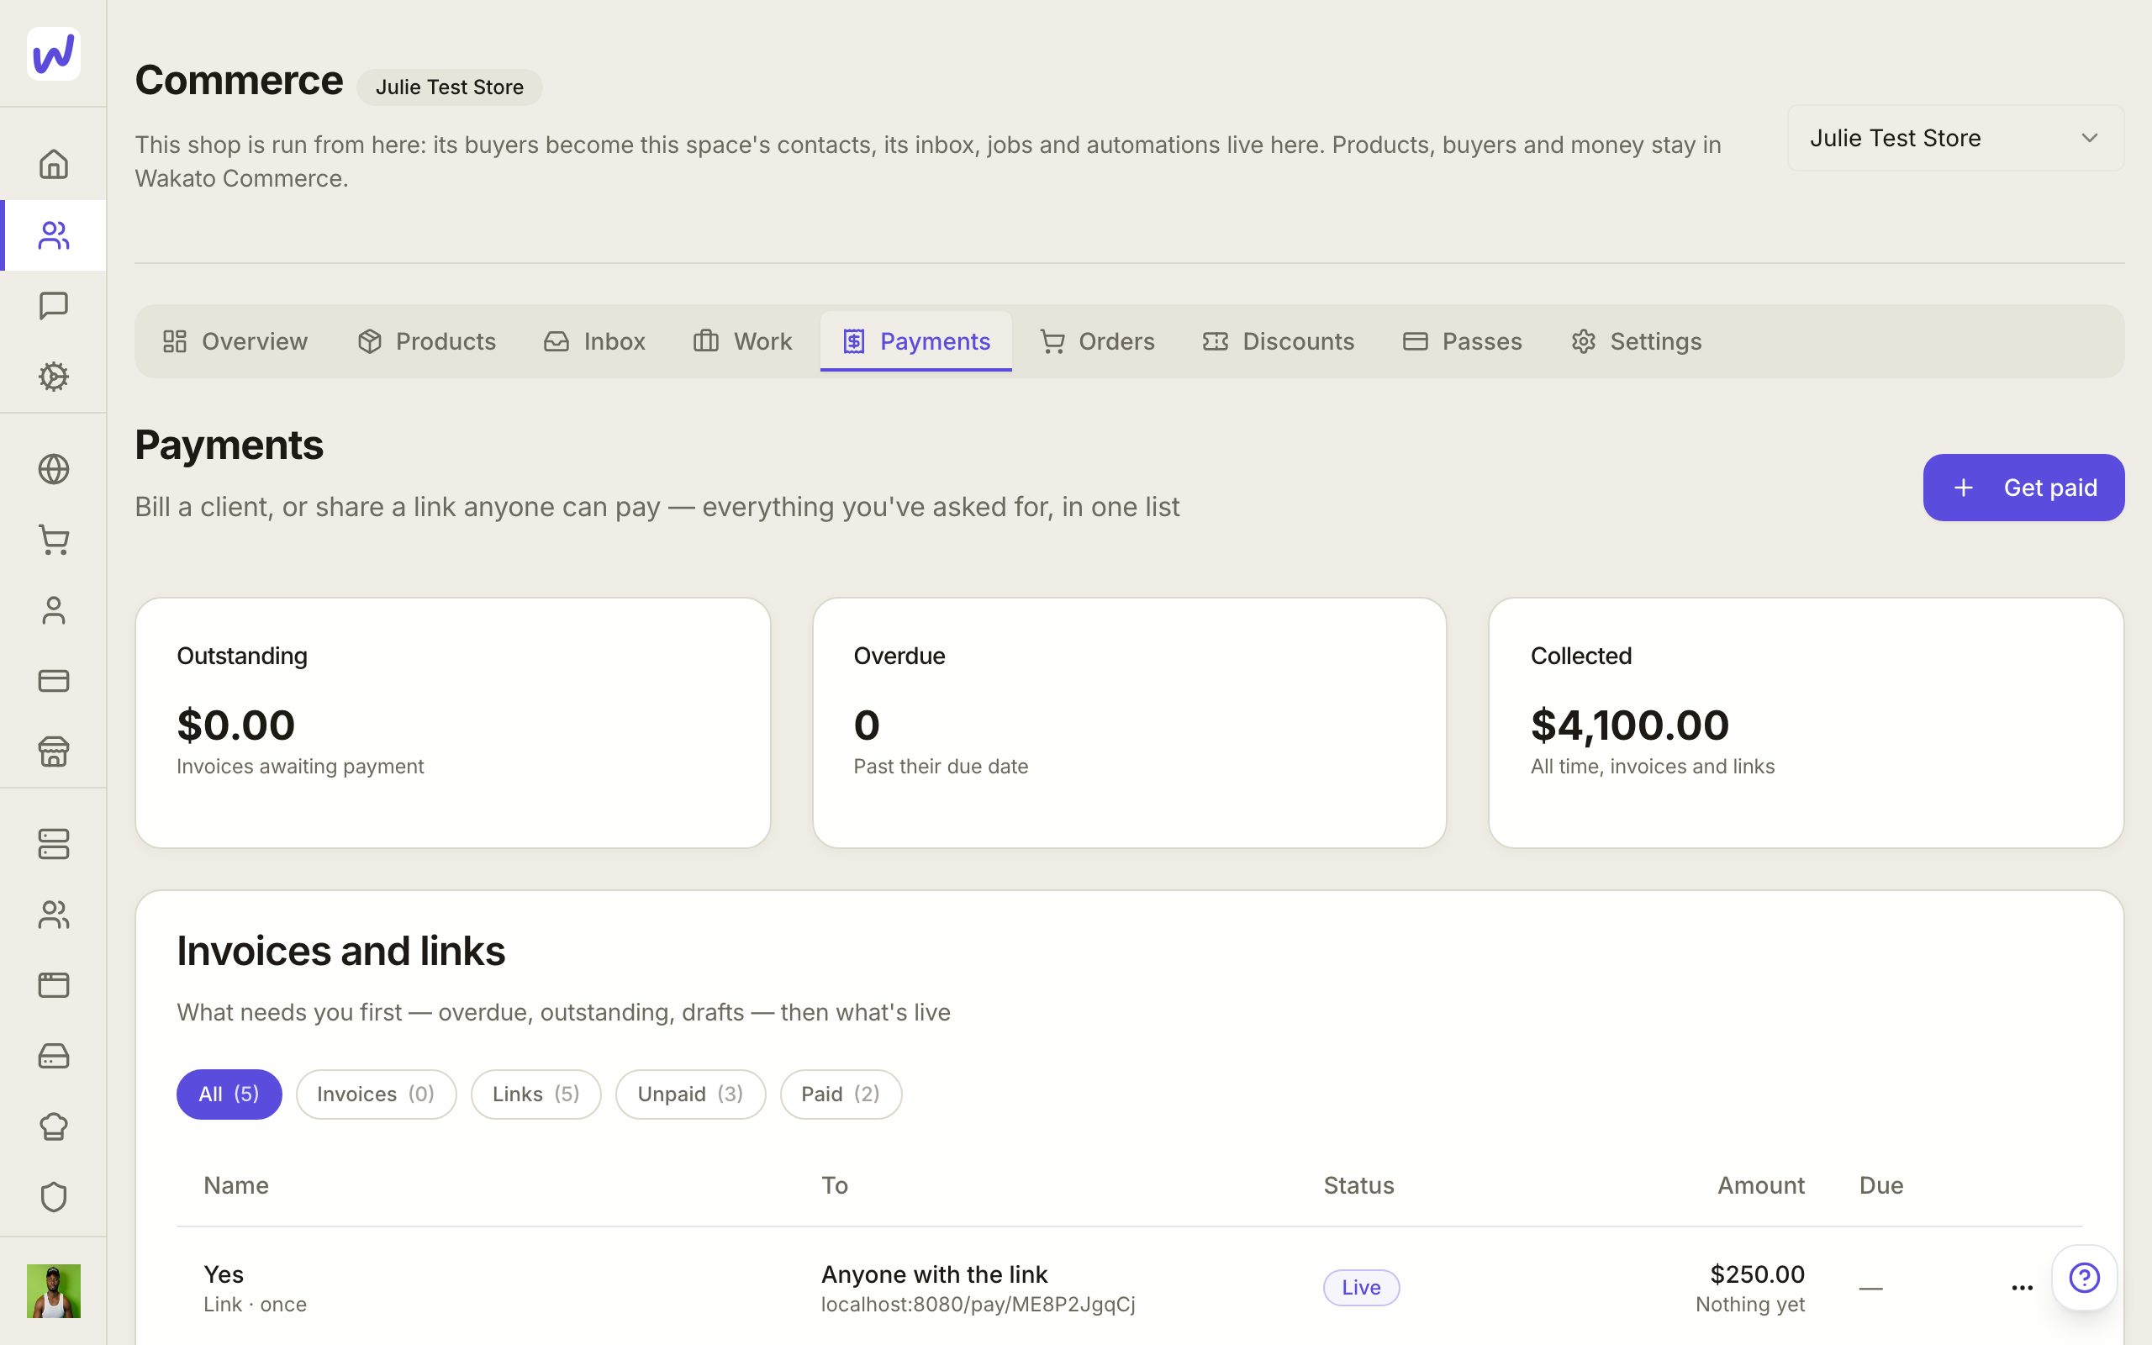This screenshot has height=1345, width=2152.
Task: Filter by Links (5) chip
Action: pos(536,1094)
